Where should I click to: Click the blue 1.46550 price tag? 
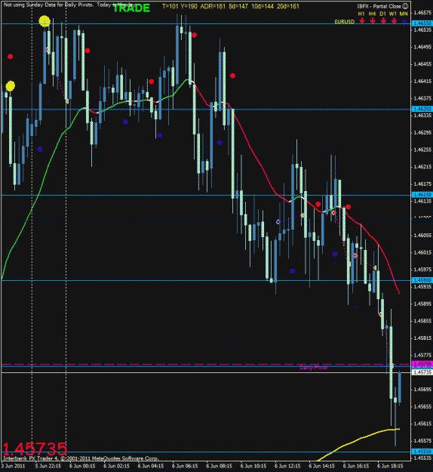tap(422, 23)
